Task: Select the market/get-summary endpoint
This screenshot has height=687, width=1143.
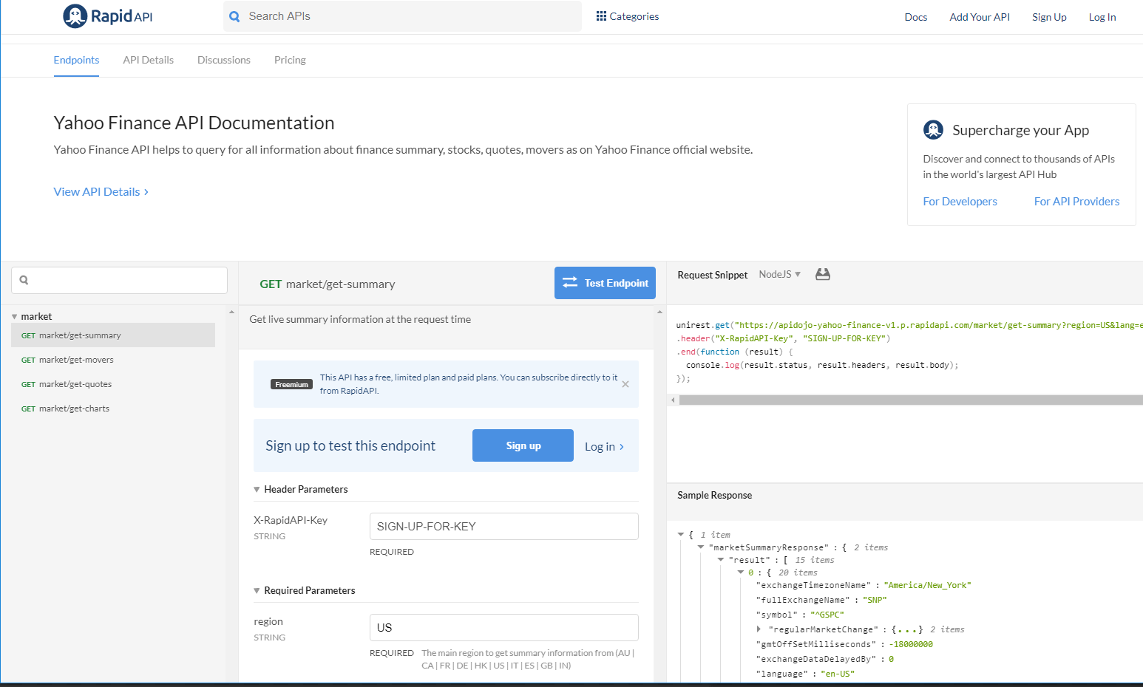Action: [113, 335]
